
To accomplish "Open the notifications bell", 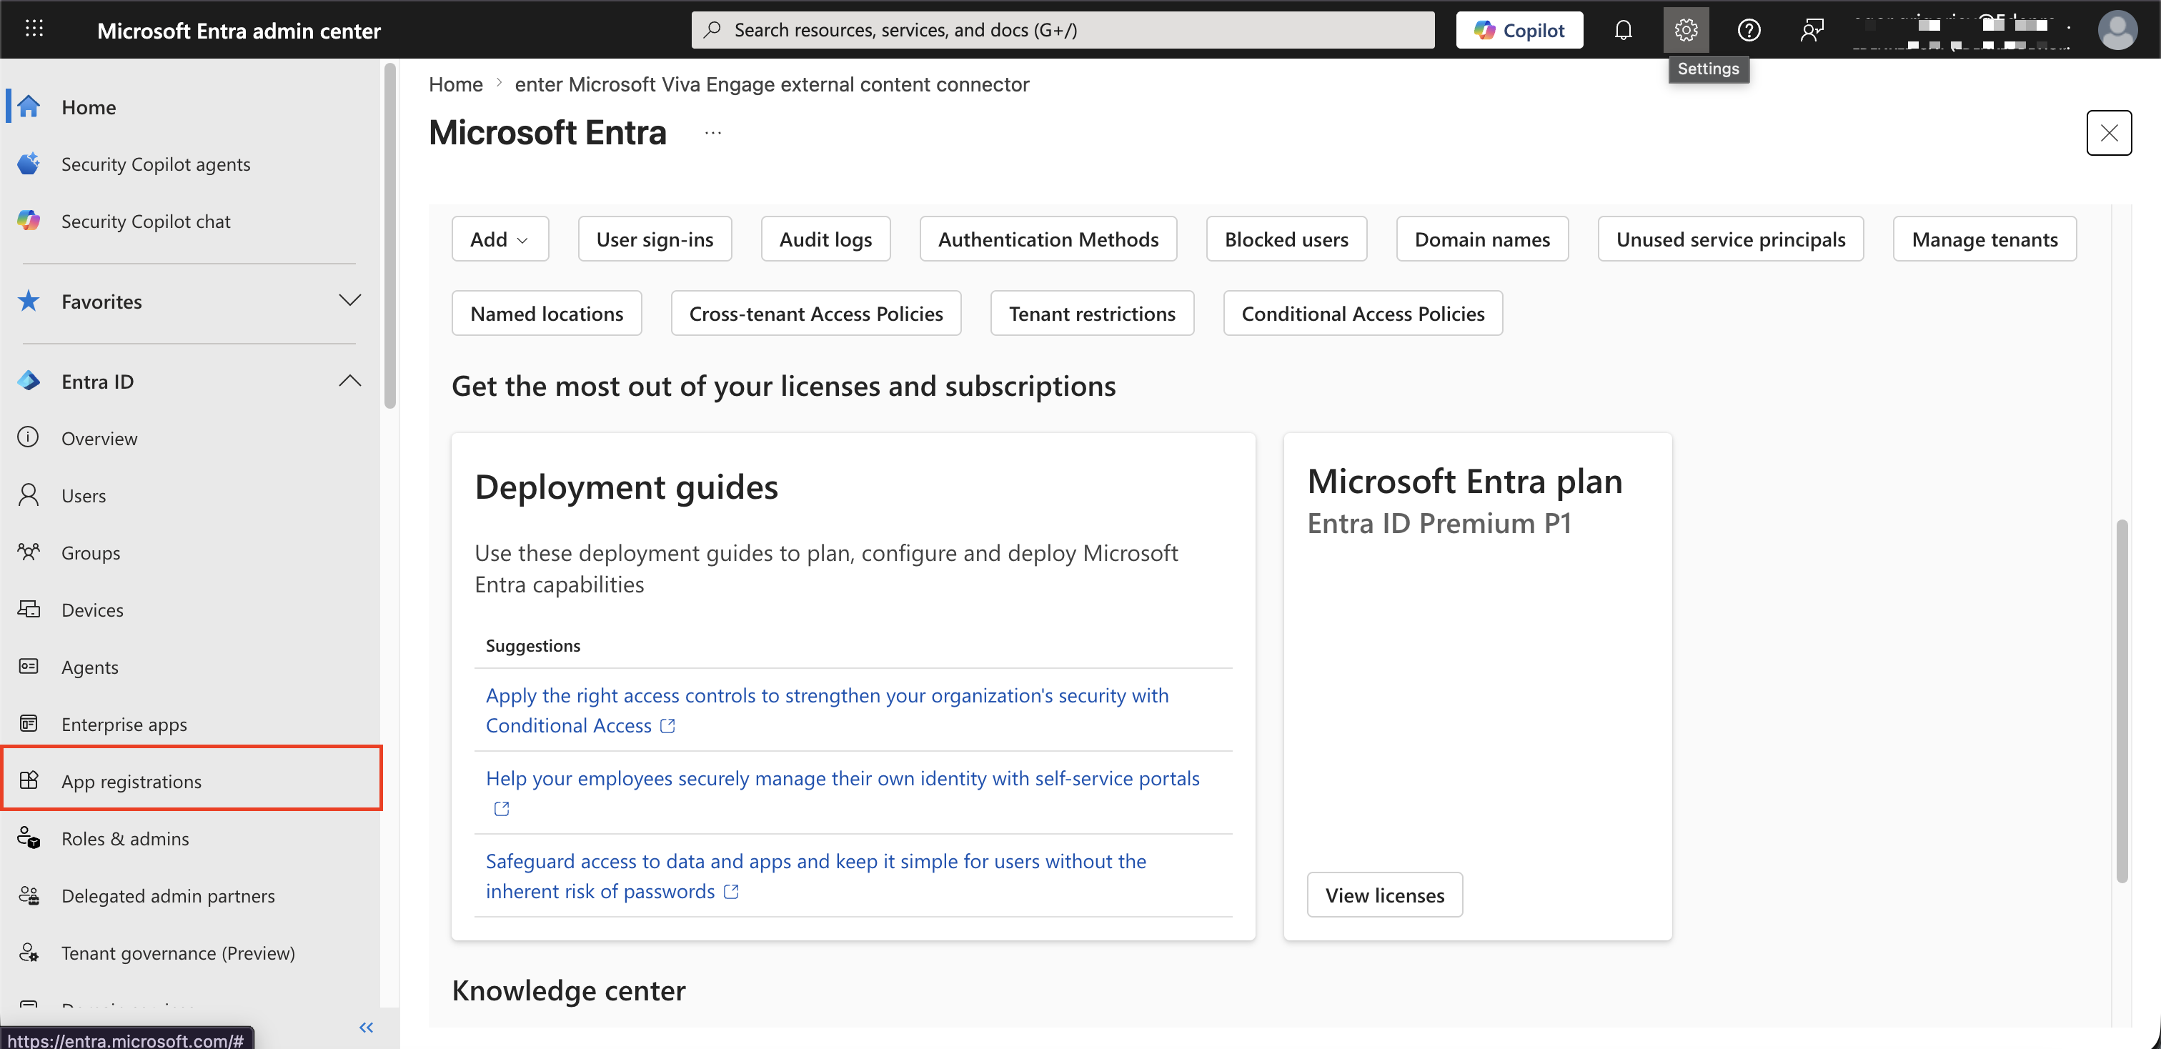I will tap(1622, 30).
